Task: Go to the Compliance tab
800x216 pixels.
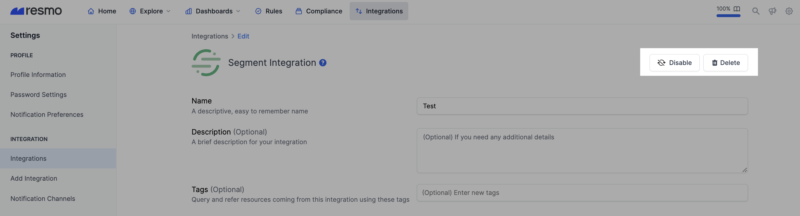Action: (x=319, y=11)
